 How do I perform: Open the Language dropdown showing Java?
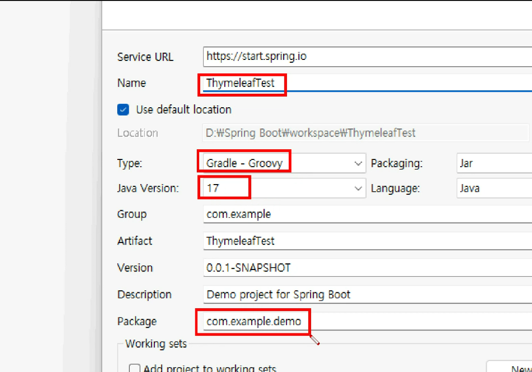(x=494, y=188)
